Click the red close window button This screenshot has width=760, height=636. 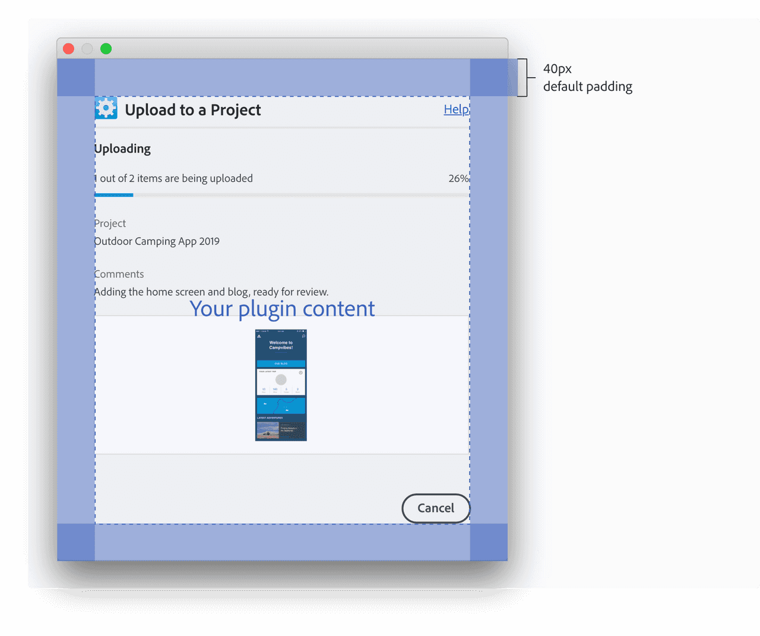tap(69, 49)
